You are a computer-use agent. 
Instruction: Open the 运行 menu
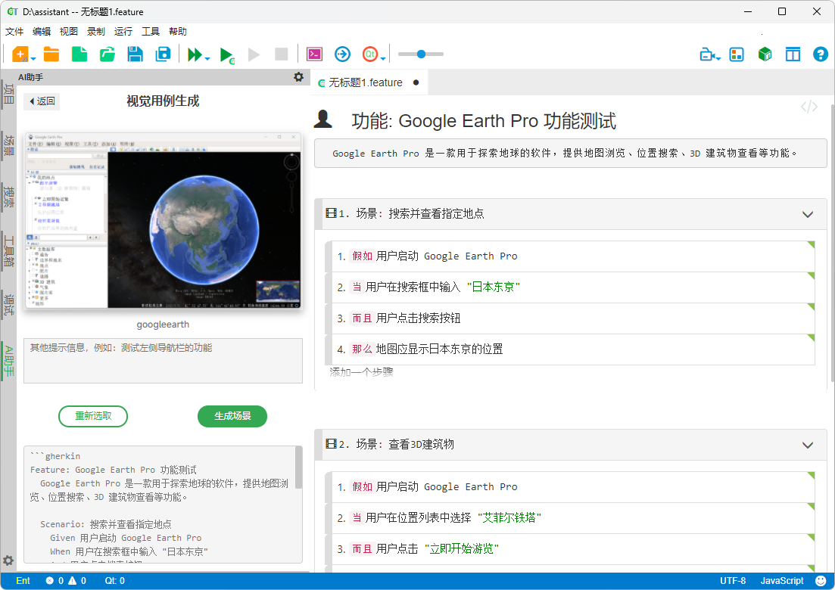click(123, 31)
